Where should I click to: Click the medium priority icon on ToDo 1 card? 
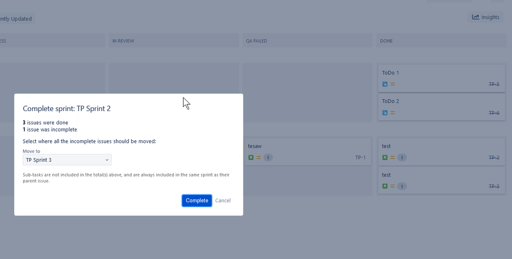[x=393, y=84]
